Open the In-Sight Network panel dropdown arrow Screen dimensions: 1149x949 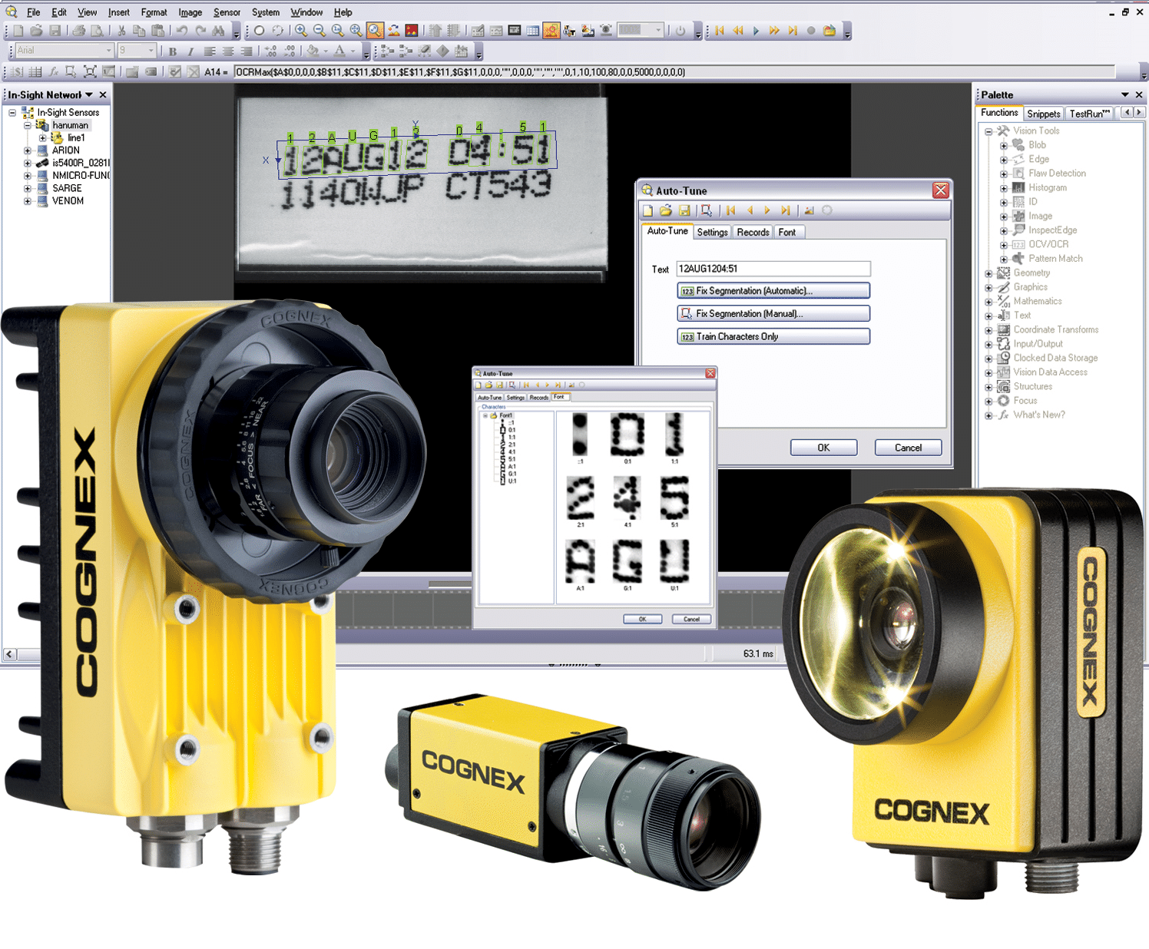point(89,95)
